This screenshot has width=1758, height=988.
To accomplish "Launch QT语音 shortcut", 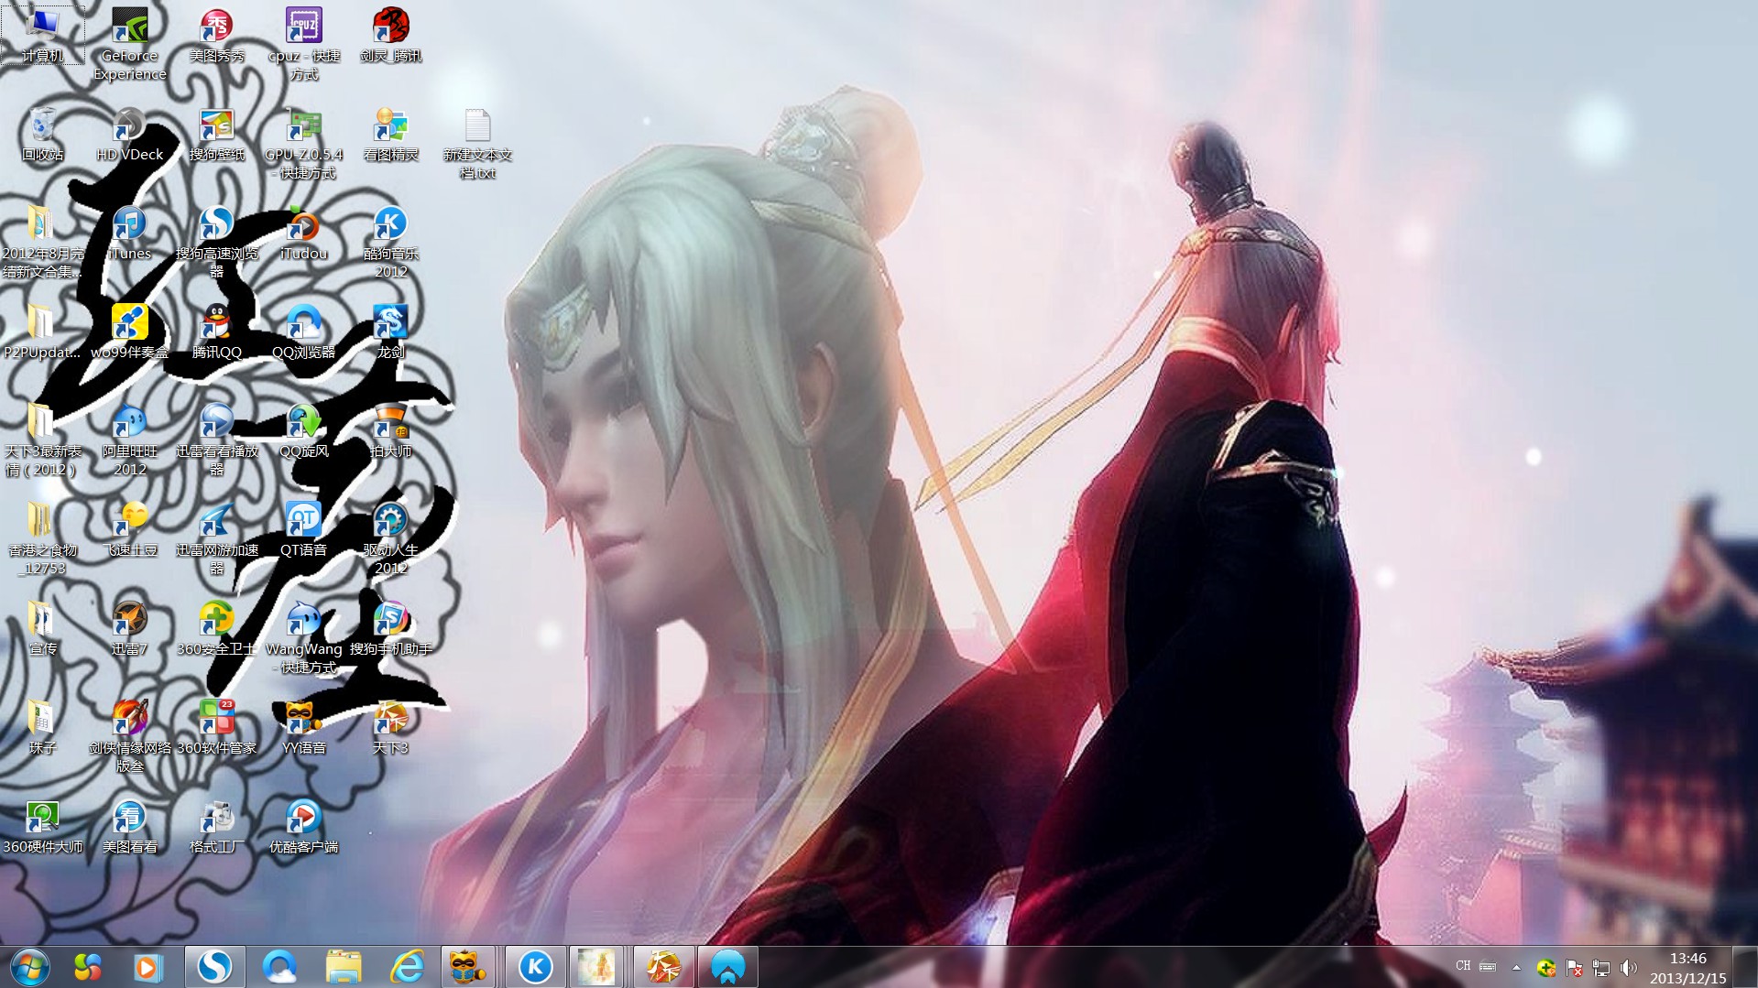I will click(303, 529).
